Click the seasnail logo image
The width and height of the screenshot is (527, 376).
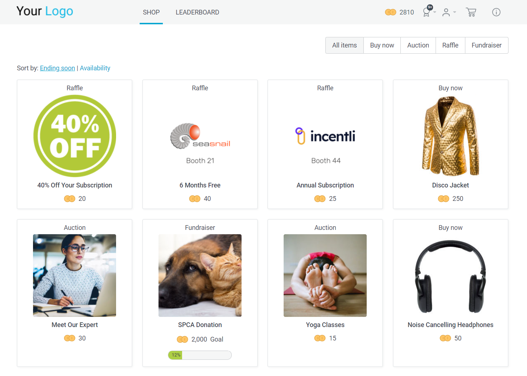coord(200,136)
